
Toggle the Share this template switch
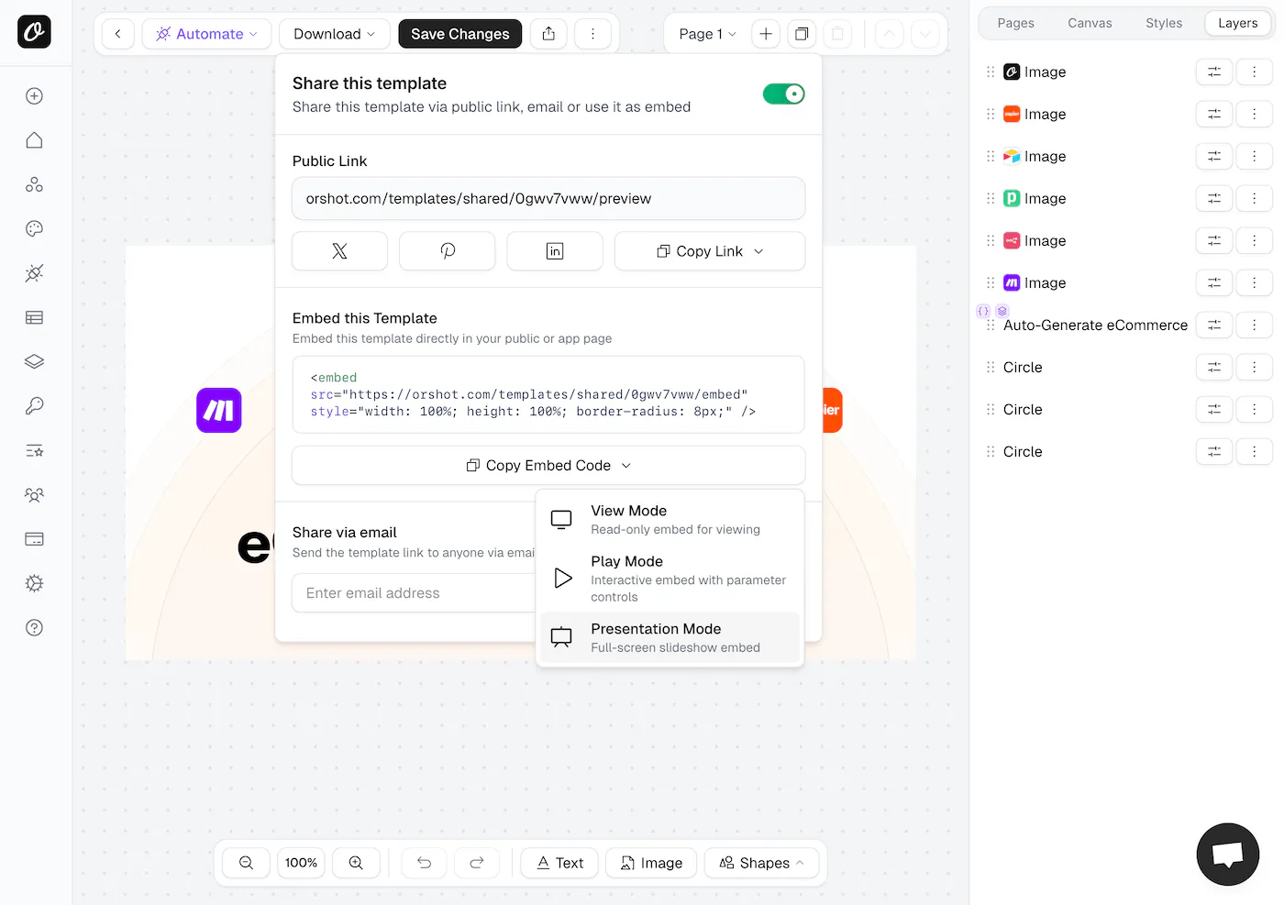click(784, 94)
